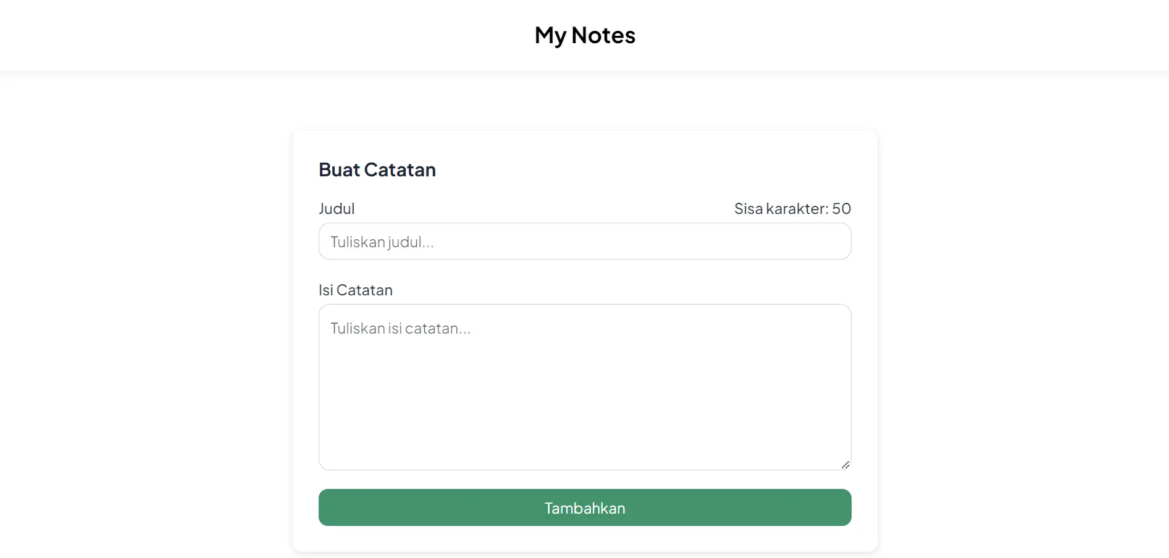
Task: Click the textarea resize handle corner
Action: coord(845,464)
